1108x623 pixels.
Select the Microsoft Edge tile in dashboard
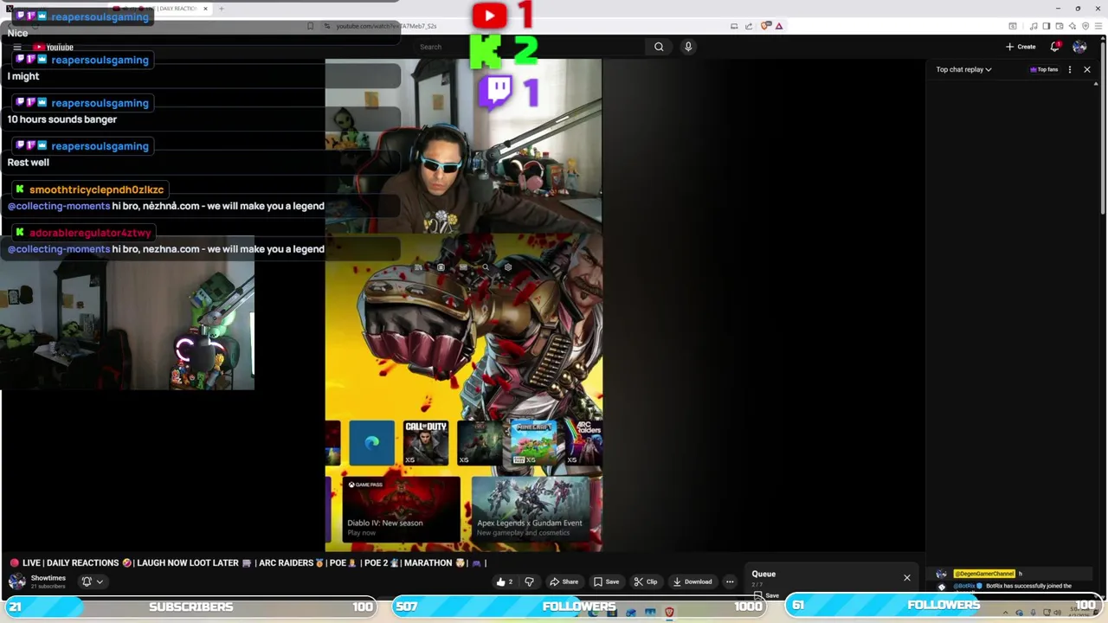click(372, 443)
